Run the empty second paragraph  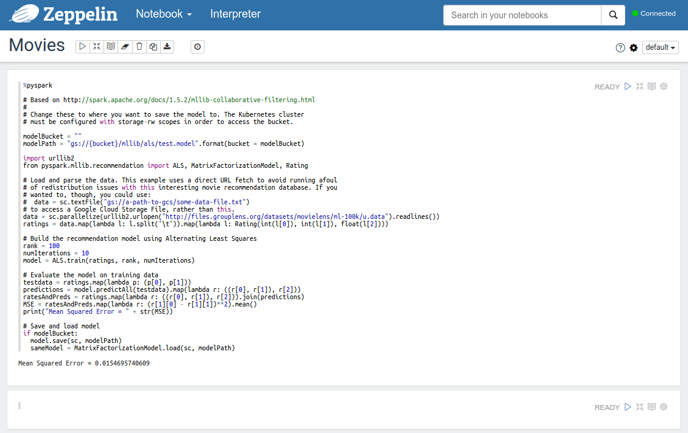(x=628, y=407)
